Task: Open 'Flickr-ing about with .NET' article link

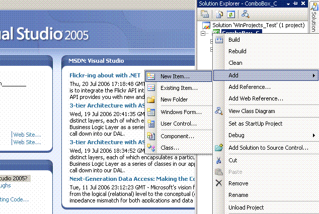Action: point(105,75)
